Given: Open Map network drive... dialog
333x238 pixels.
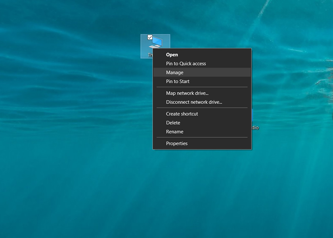Looking at the screenshot, I should pyautogui.click(x=187, y=93).
